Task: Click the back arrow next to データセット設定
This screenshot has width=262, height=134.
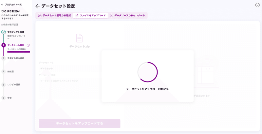Action: [x=37, y=6]
